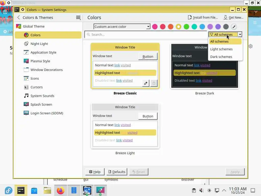261x196 pixels.
Task: Click Show Desktop icon in taskbar corner
Action: pos(253,190)
